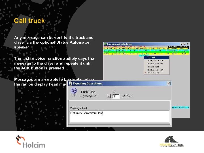Click the Remote Control logo

tap(172, 142)
